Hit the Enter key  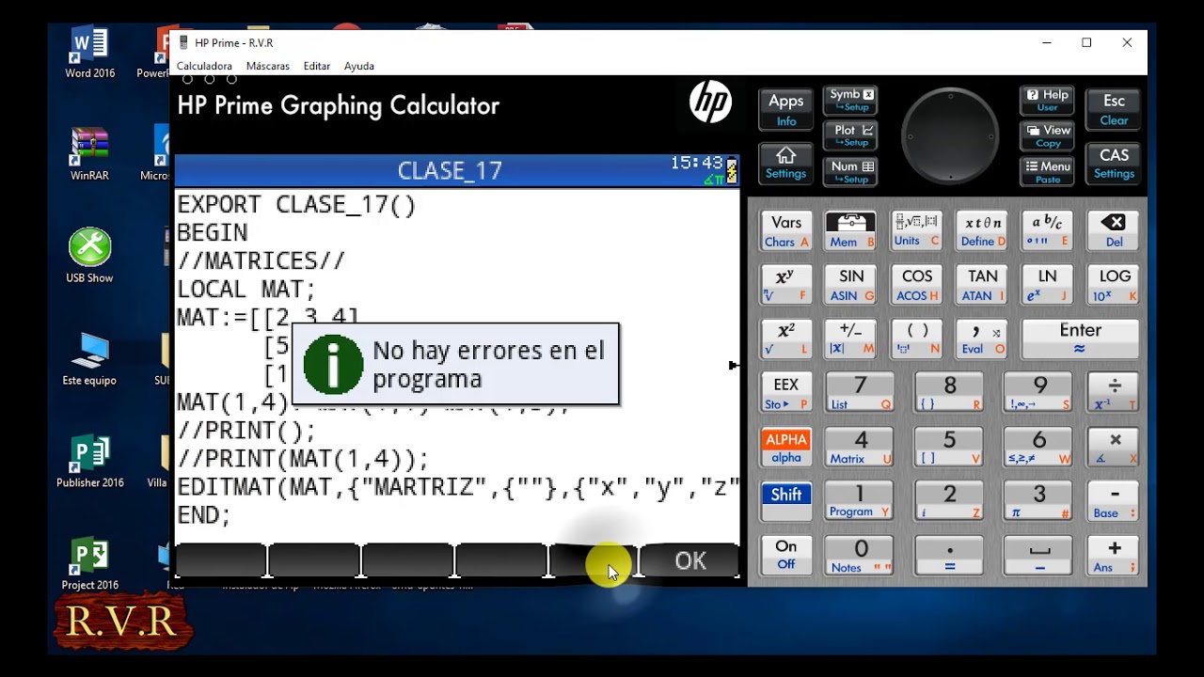click(1080, 338)
